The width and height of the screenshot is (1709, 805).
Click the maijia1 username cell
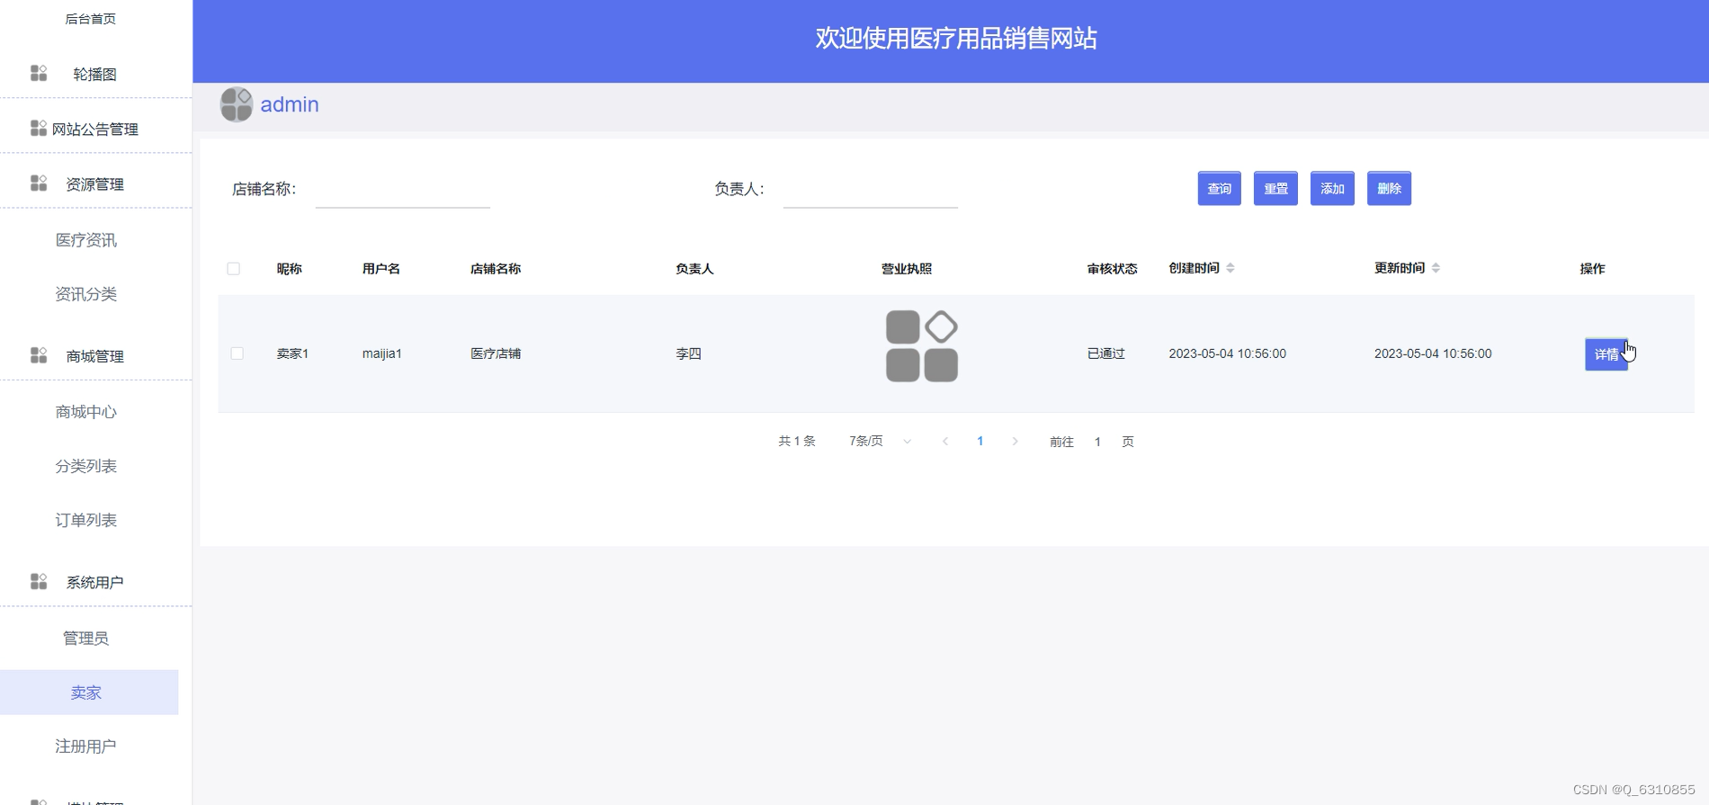pos(382,353)
